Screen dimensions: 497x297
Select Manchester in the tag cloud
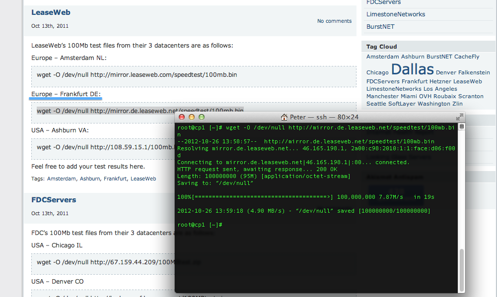click(382, 96)
